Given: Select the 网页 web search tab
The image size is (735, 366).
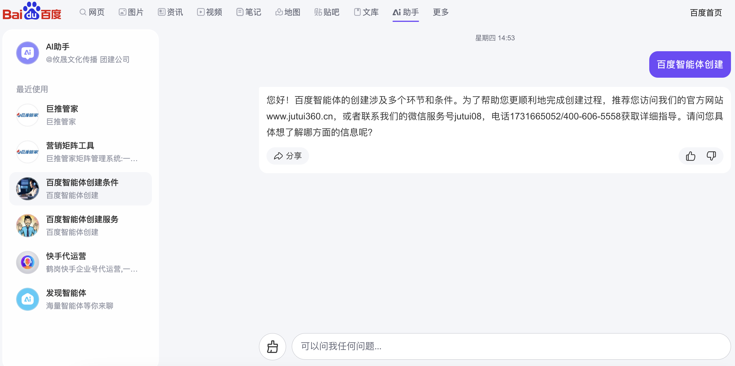Looking at the screenshot, I should point(92,12).
